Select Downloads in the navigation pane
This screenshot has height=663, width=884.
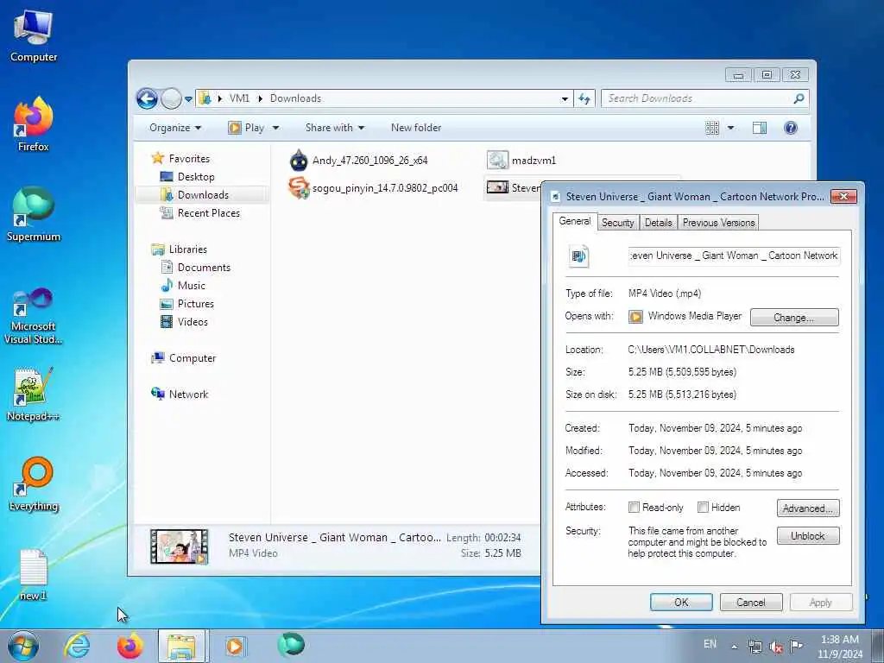[x=202, y=195]
